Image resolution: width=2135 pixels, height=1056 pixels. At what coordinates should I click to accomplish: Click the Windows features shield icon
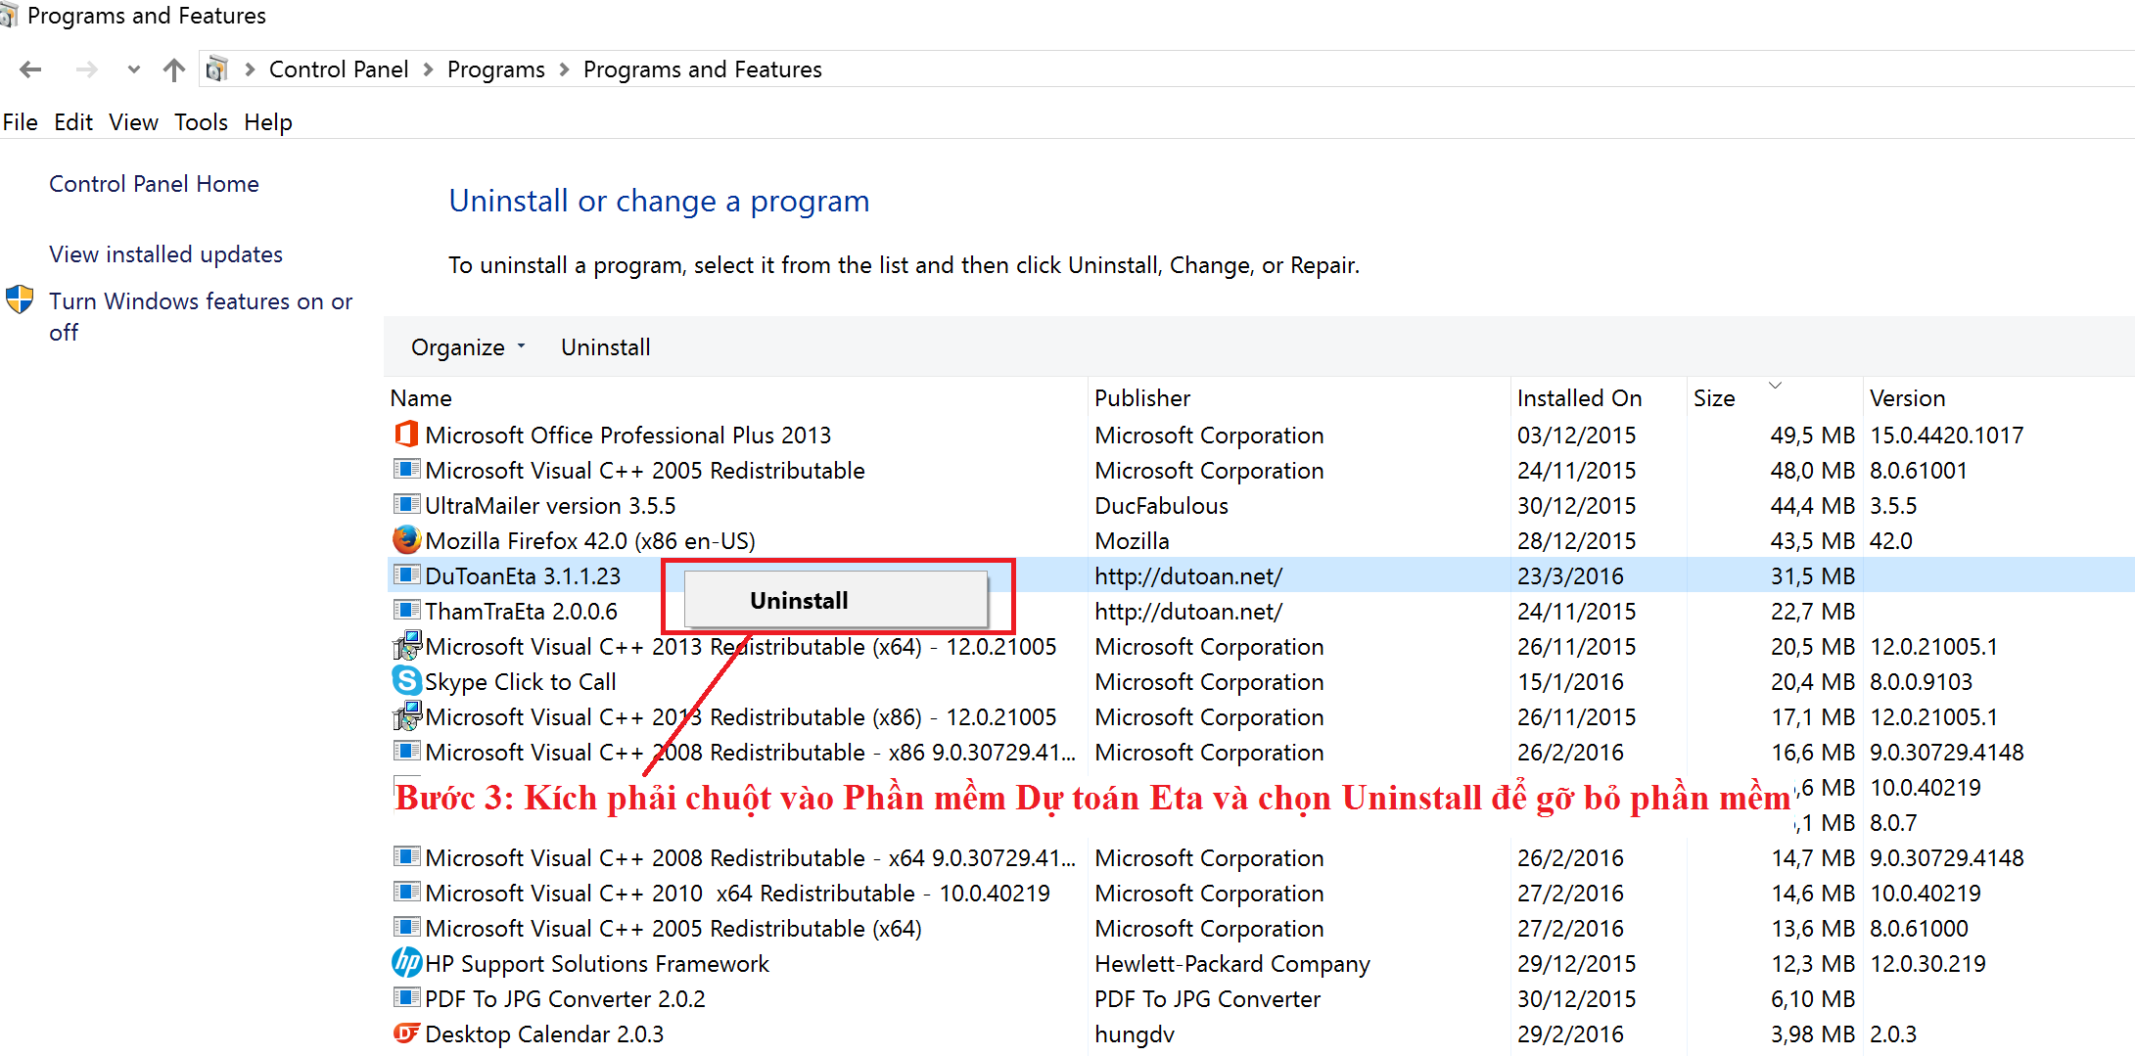coord(20,299)
